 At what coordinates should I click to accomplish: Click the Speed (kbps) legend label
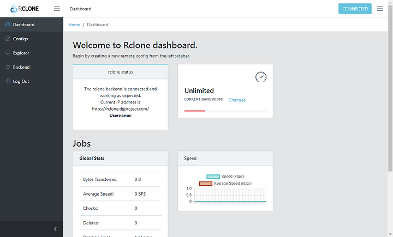tap(233, 177)
